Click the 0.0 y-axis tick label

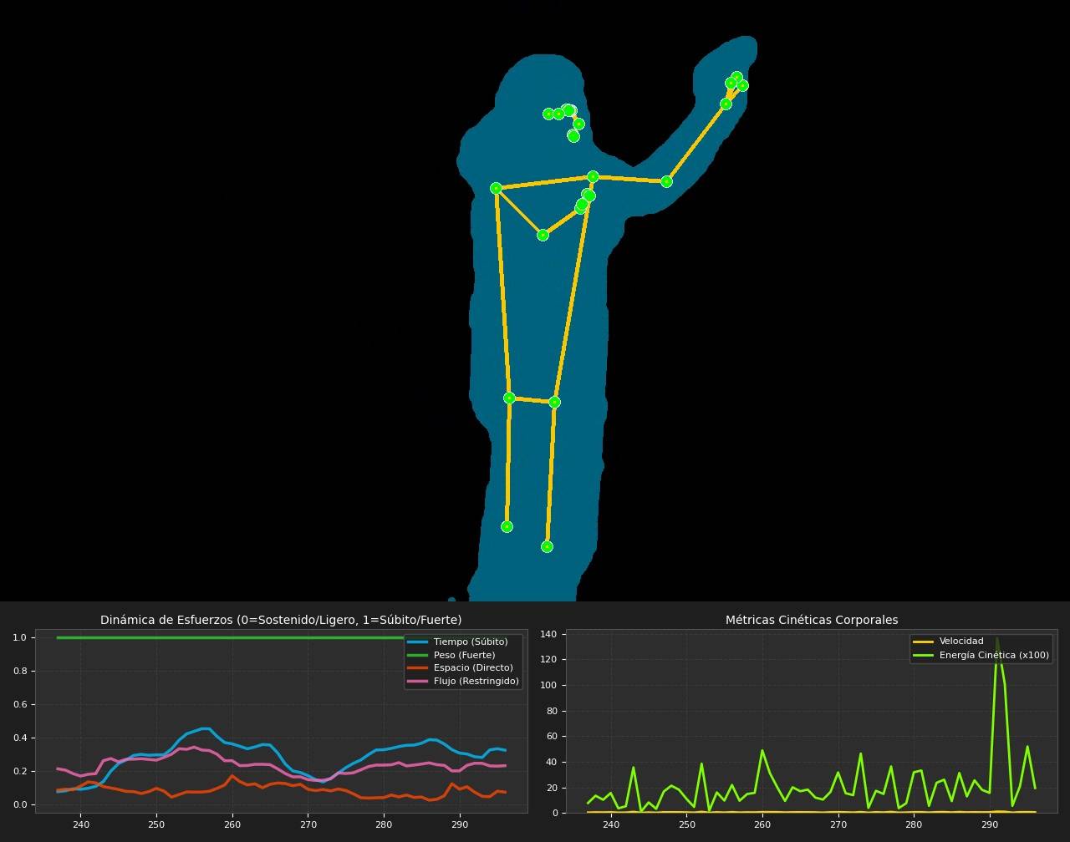pyautogui.click(x=20, y=804)
